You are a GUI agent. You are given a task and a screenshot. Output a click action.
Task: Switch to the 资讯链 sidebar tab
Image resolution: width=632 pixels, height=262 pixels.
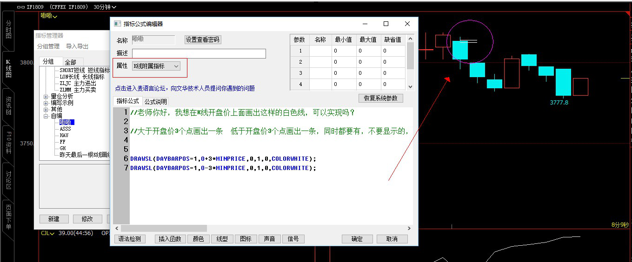pyautogui.click(x=8, y=106)
